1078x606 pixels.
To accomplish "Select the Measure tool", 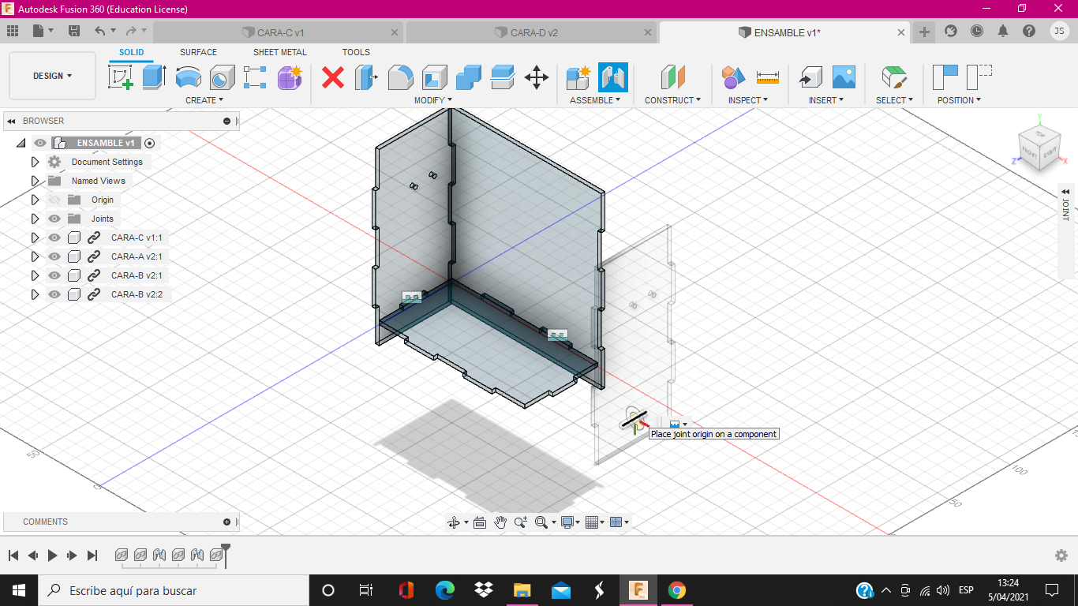I will [767, 77].
